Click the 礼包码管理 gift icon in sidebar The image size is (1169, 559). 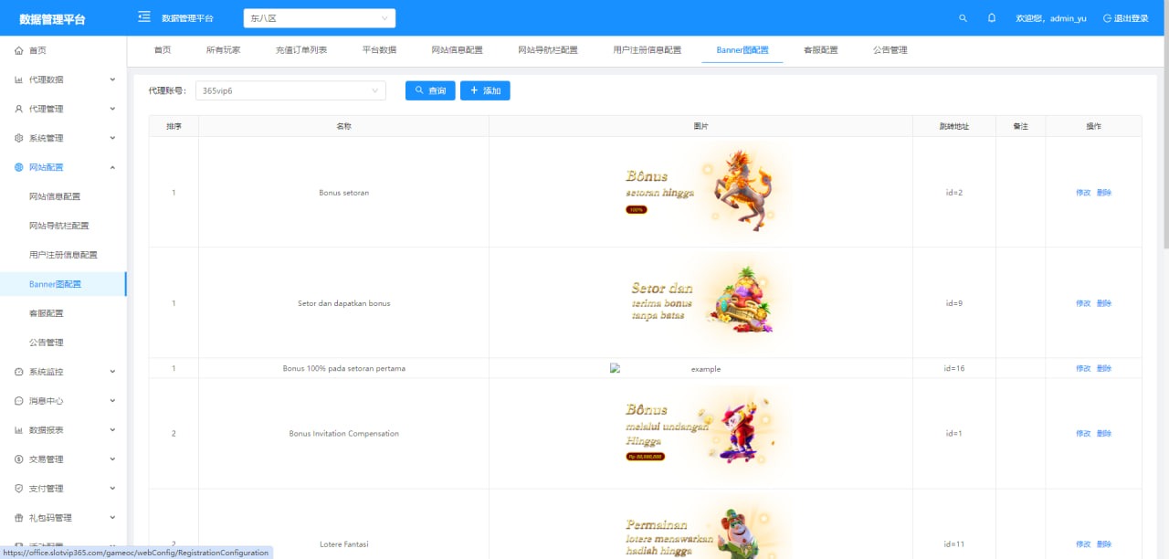pos(19,518)
